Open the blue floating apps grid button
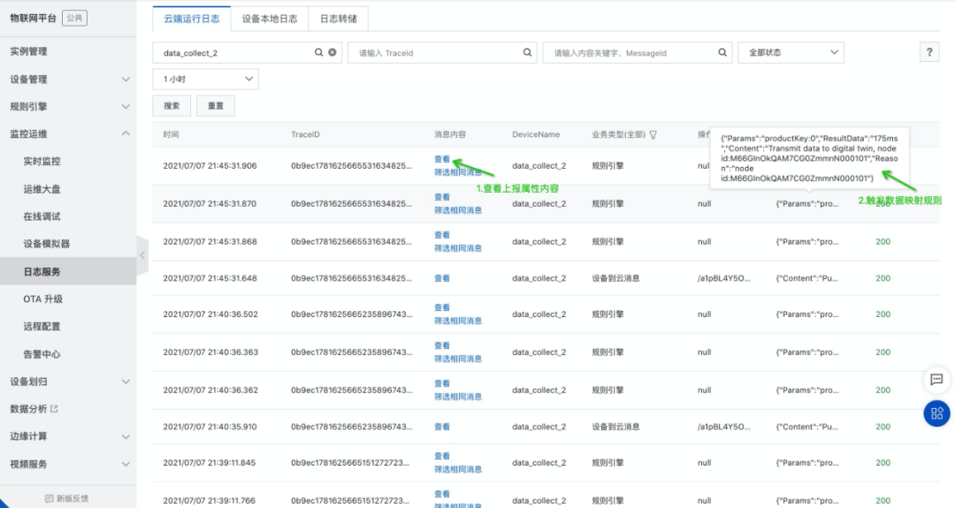Screen dimensions: 955x508 [936, 413]
